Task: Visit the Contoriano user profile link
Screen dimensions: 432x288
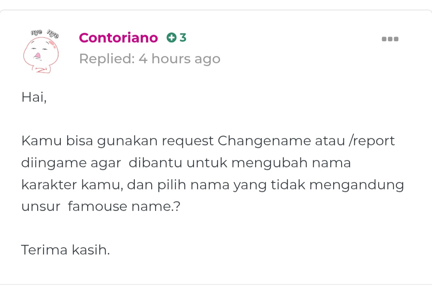Action: pyautogui.click(x=118, y=38)
